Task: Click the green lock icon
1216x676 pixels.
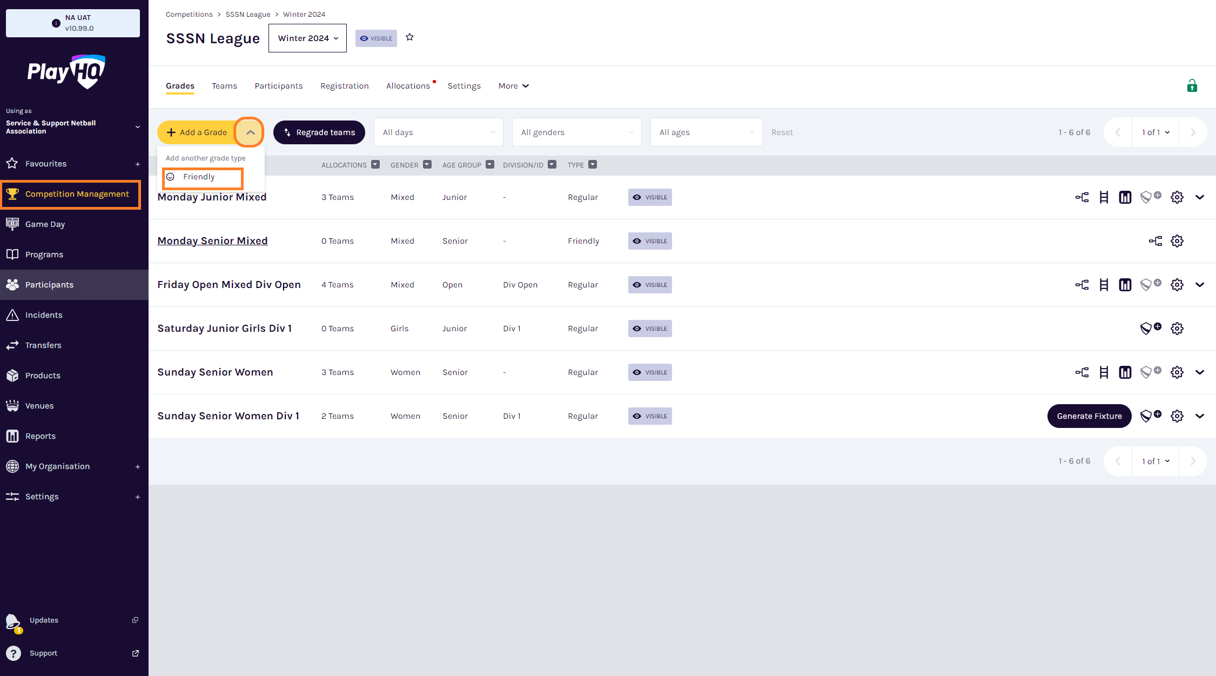Action: pyautogui.click(x=1192, y=86)
